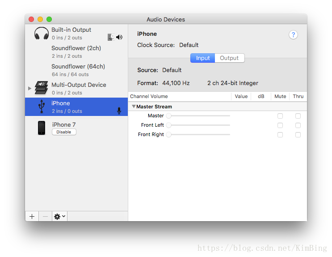Click the 64 ins / 64 outs text

(70, 74)
